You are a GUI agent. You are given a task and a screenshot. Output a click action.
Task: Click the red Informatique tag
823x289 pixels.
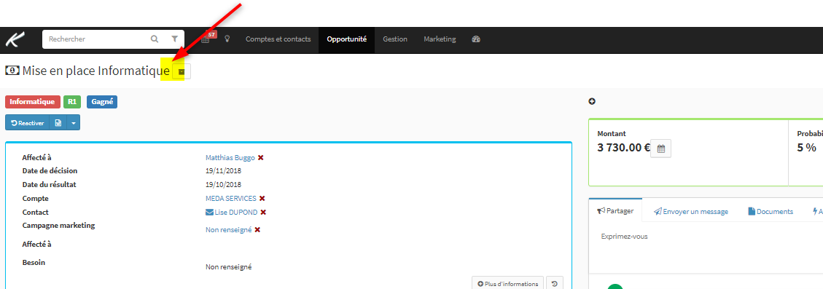(33, 102)
